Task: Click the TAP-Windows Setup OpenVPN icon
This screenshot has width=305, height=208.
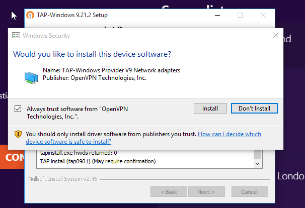Action: click(30, 15)
